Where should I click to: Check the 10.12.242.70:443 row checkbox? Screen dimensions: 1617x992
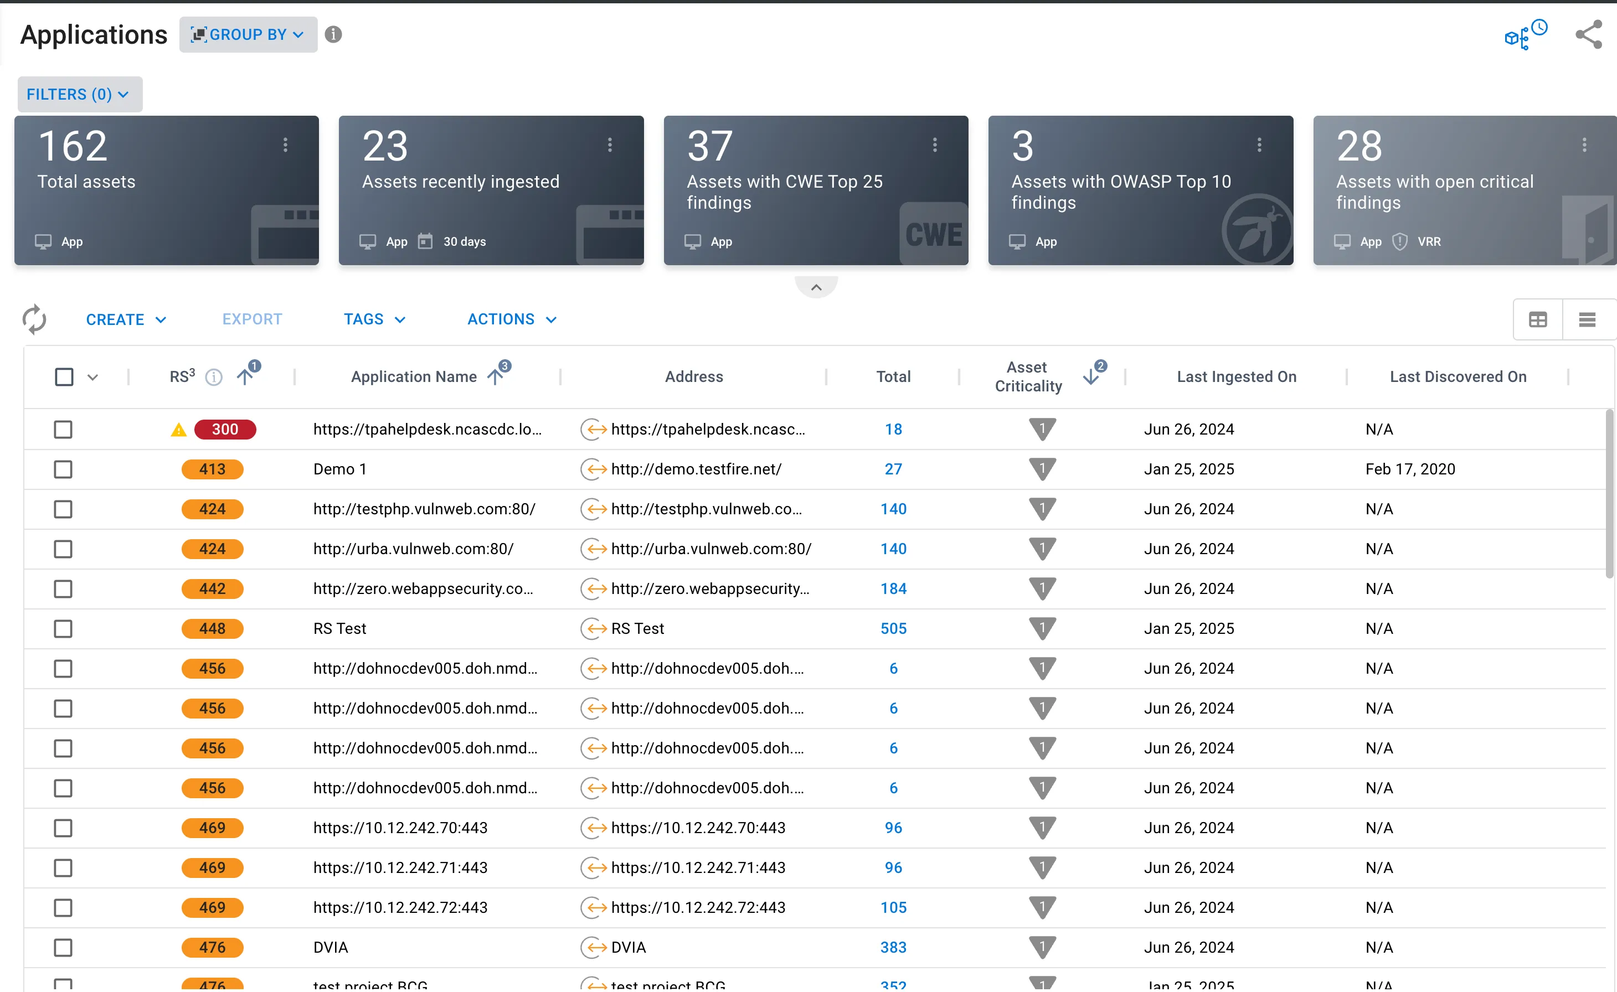click(63, 828)
